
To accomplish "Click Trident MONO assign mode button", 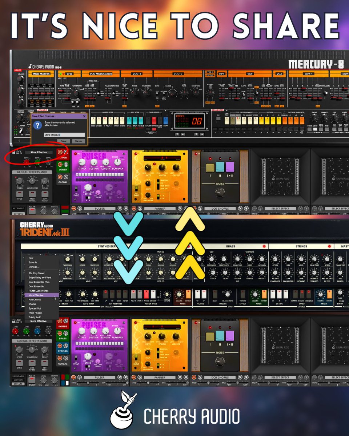I will (147, 294).
